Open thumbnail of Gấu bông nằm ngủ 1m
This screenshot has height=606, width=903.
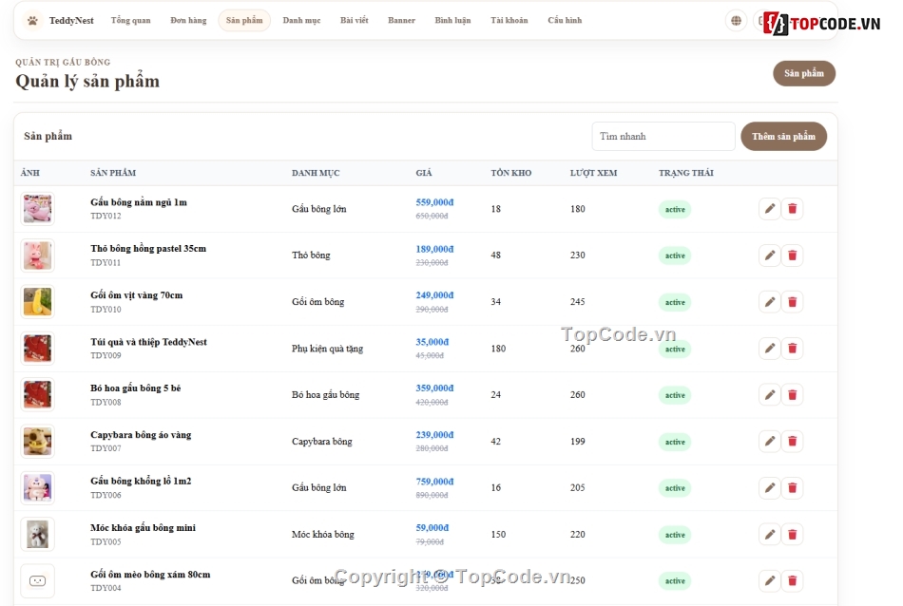37,209
